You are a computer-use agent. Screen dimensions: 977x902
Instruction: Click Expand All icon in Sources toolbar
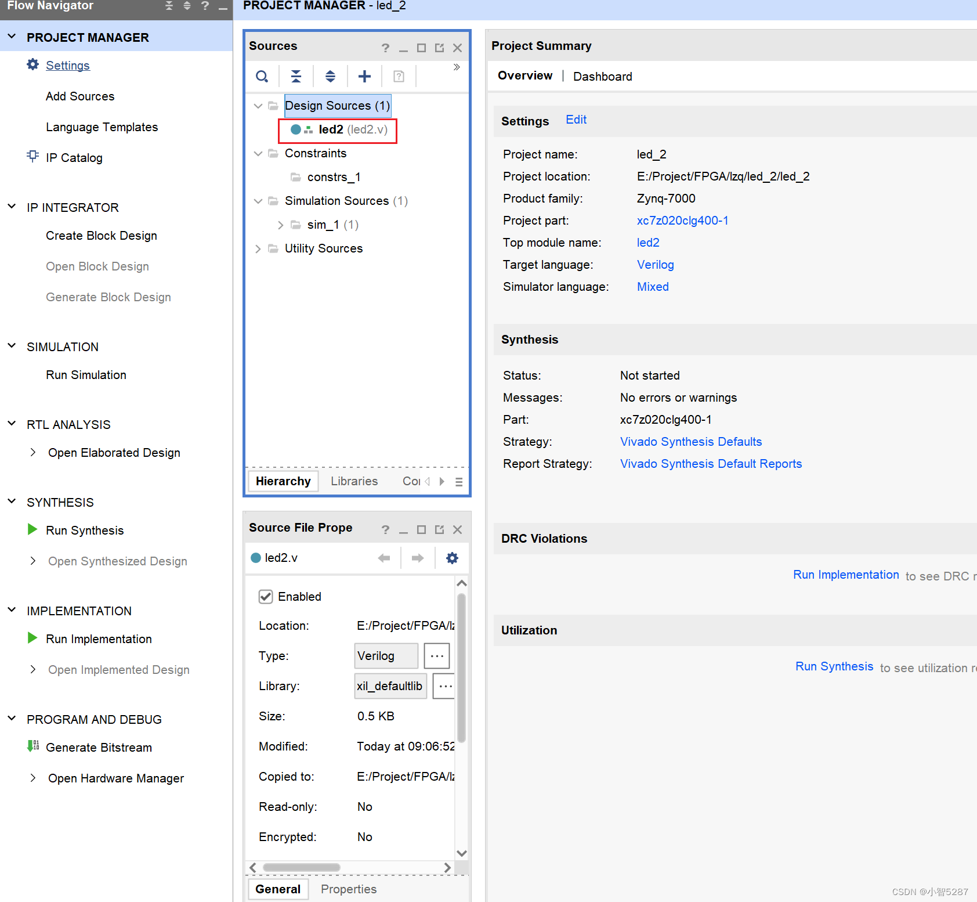tap(330, 76)
